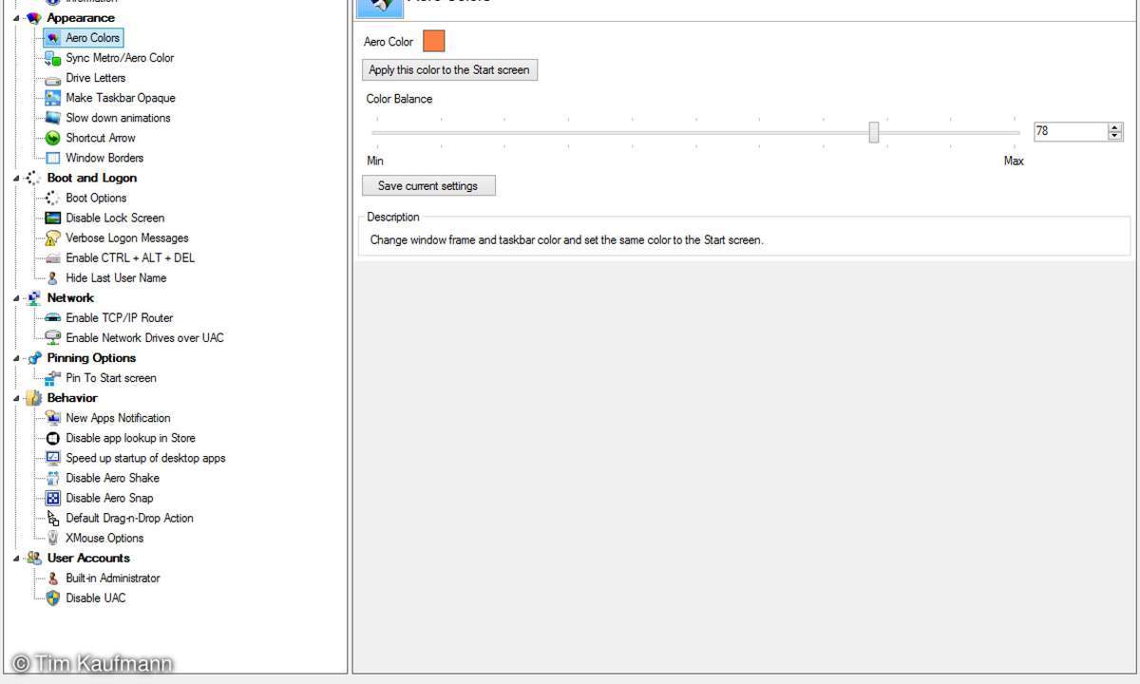The height and width of the screenshot is (684, 1140).
Task: Click the Window Borders icon
Action: pyautogui.click(x=53, y=158)
